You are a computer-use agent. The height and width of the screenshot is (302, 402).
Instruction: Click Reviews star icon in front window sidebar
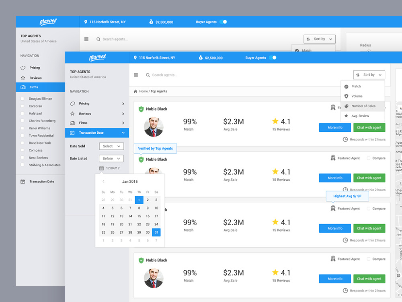point(72,114)
